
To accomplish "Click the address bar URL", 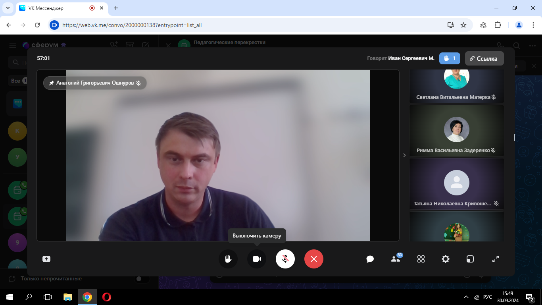I will 132,25.
